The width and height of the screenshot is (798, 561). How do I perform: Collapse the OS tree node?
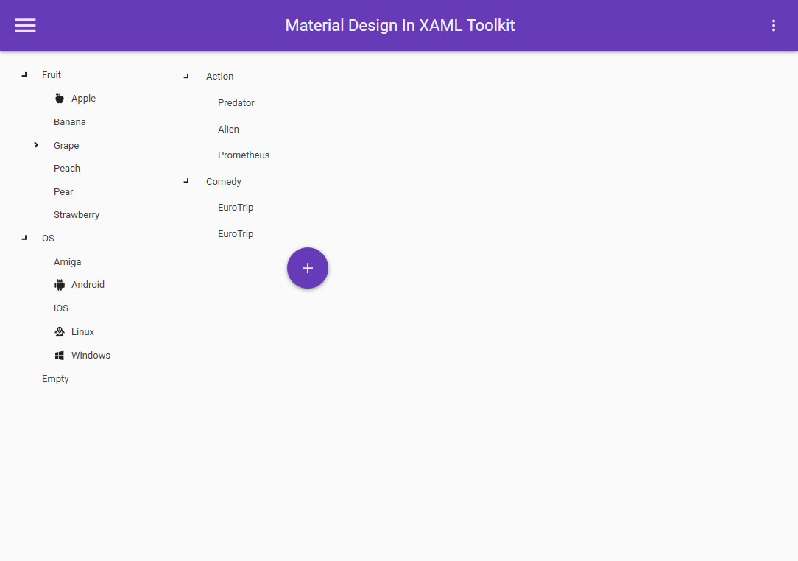coord(24,238)
